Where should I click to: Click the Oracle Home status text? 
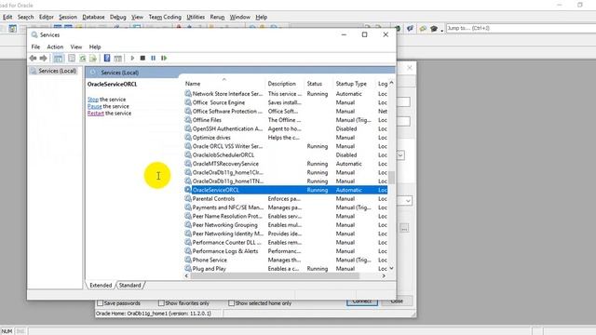click(154, 314)
